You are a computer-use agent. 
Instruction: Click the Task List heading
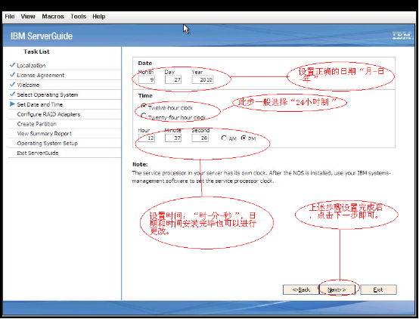pos(36,51)
